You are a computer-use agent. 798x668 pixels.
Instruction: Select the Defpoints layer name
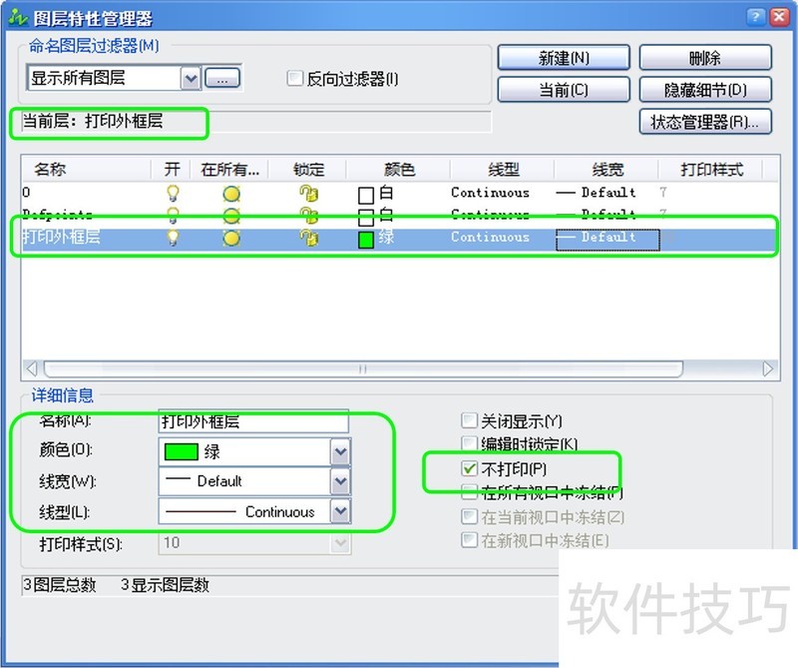(57, 214)
